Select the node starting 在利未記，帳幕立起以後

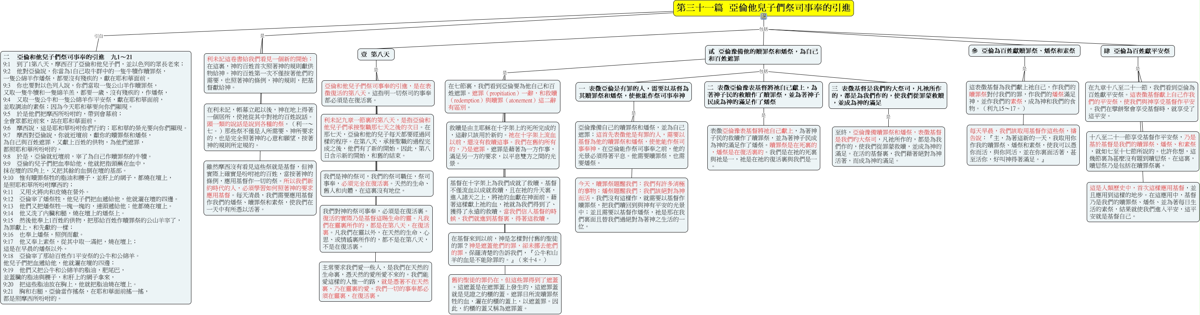(x=261, y=127)
